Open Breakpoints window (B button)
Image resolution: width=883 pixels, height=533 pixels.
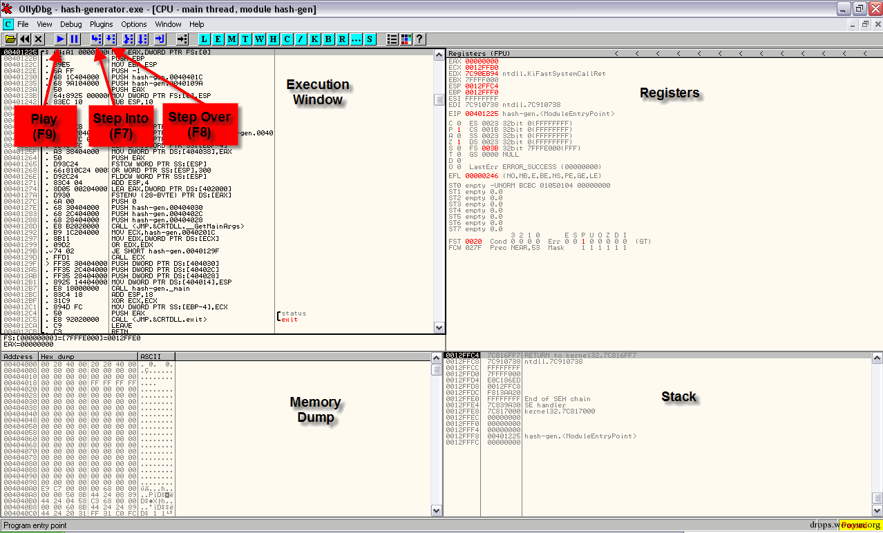328,39
